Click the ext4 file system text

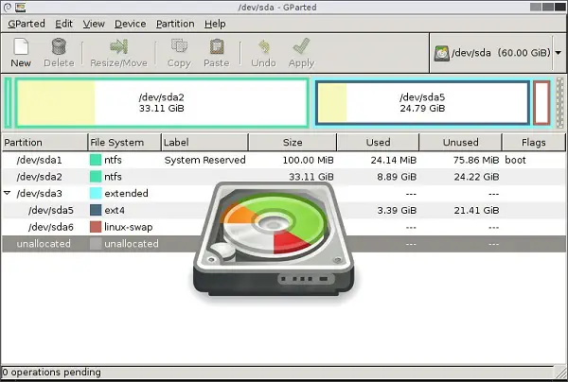[x=115, y=210]
